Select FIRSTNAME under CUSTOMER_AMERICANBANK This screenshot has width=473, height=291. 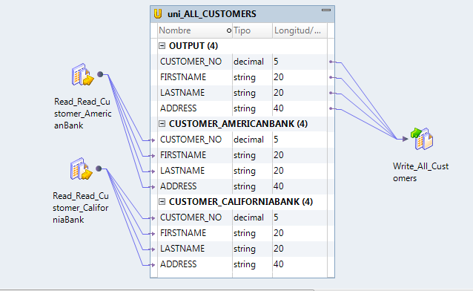(x=183, y=155)
